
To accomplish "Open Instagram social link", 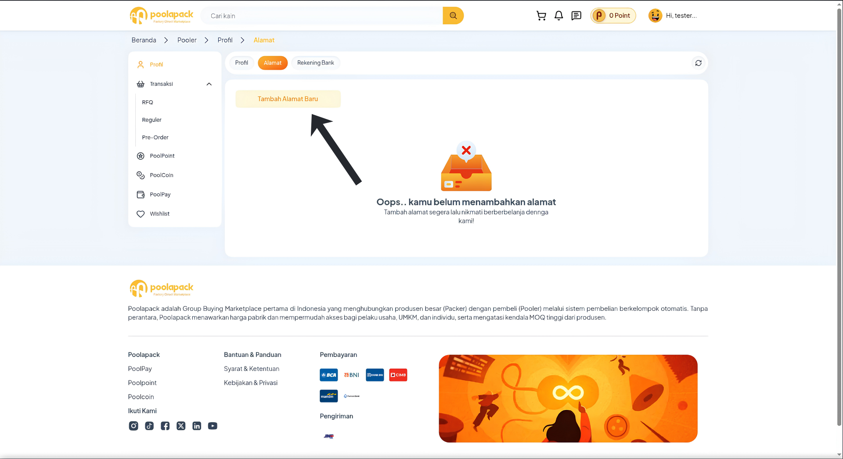I will pyautogui.click(x=133, y=426).
